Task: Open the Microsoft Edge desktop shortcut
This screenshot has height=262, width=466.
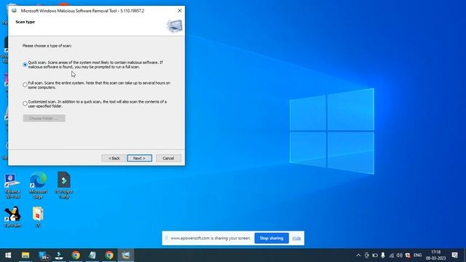Action: click(38, 185)
